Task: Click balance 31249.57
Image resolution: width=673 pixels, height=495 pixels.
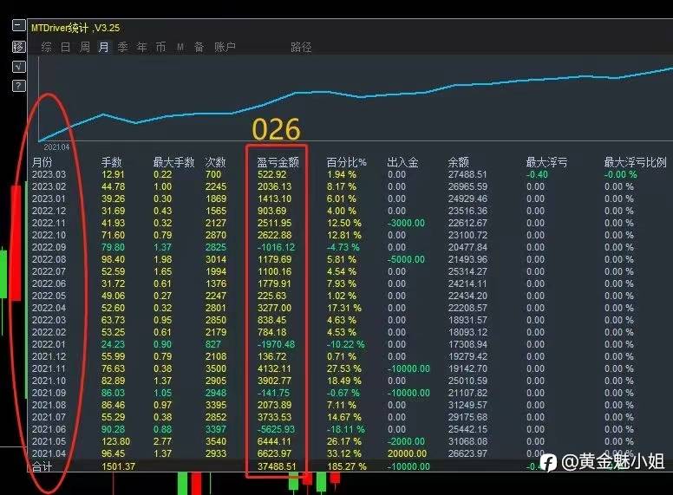Action: click(467, 405)
